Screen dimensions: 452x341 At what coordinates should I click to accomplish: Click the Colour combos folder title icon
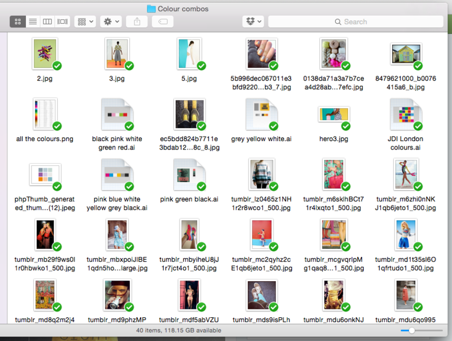tap(151, 8)
